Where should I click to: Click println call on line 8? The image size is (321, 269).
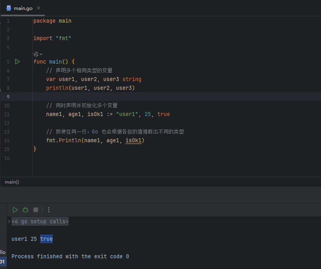tap(90, 88)
